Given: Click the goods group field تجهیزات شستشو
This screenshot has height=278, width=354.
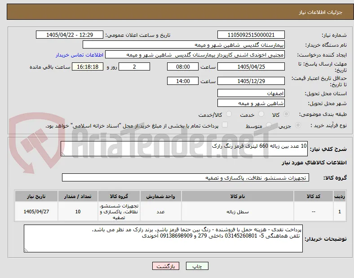Looking at the screenshot, I should pyautogui.click(x=186, y=177).
